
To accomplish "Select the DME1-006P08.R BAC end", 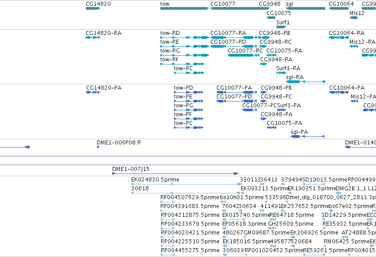I will click(98, 147).
